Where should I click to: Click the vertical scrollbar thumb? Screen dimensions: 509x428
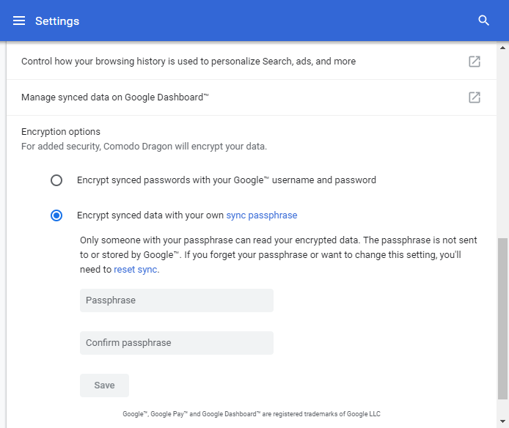pyautogui.click(x=502, y=319)
